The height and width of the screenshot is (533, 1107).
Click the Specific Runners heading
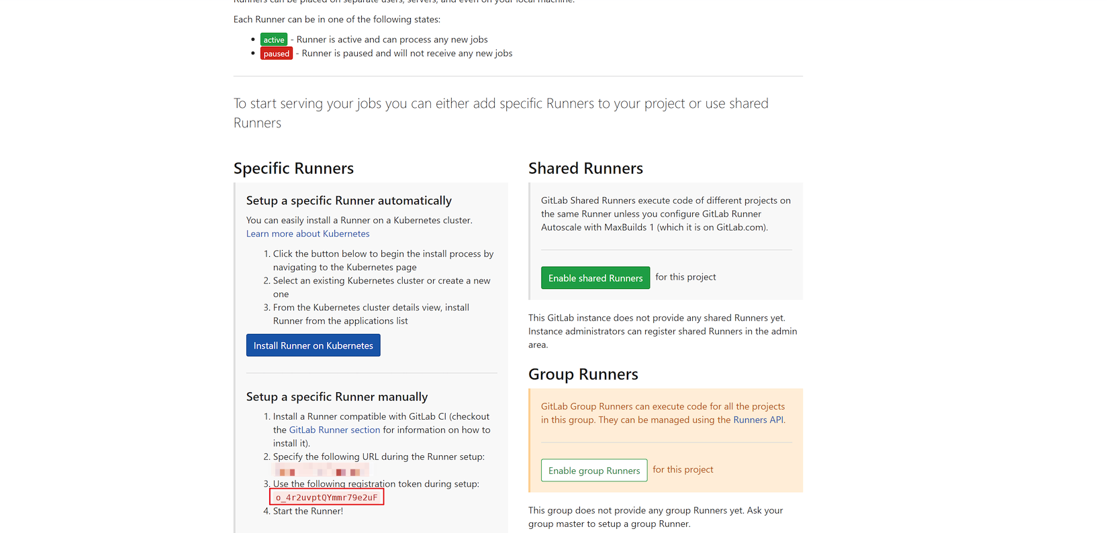[x=293, y=168]
